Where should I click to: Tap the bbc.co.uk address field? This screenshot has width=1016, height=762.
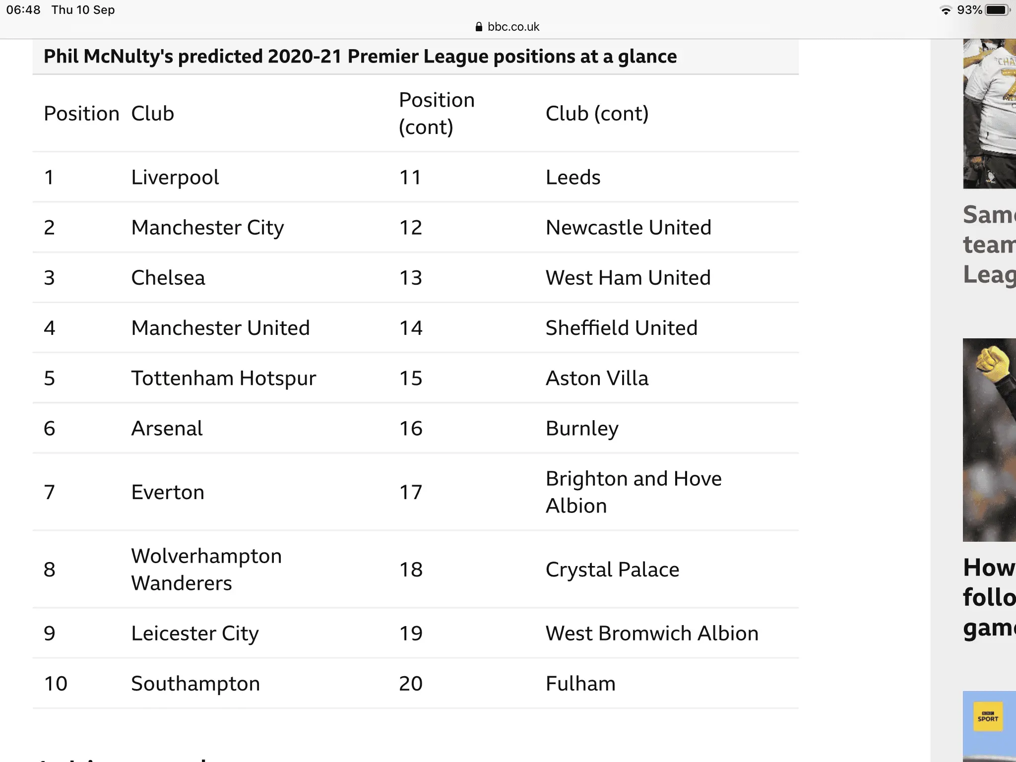coord(513,27)
